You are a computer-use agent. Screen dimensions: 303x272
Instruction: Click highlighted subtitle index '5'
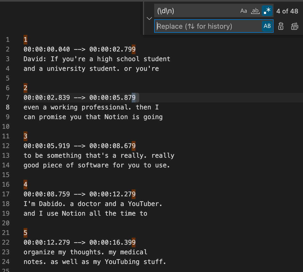pos(25,233)
